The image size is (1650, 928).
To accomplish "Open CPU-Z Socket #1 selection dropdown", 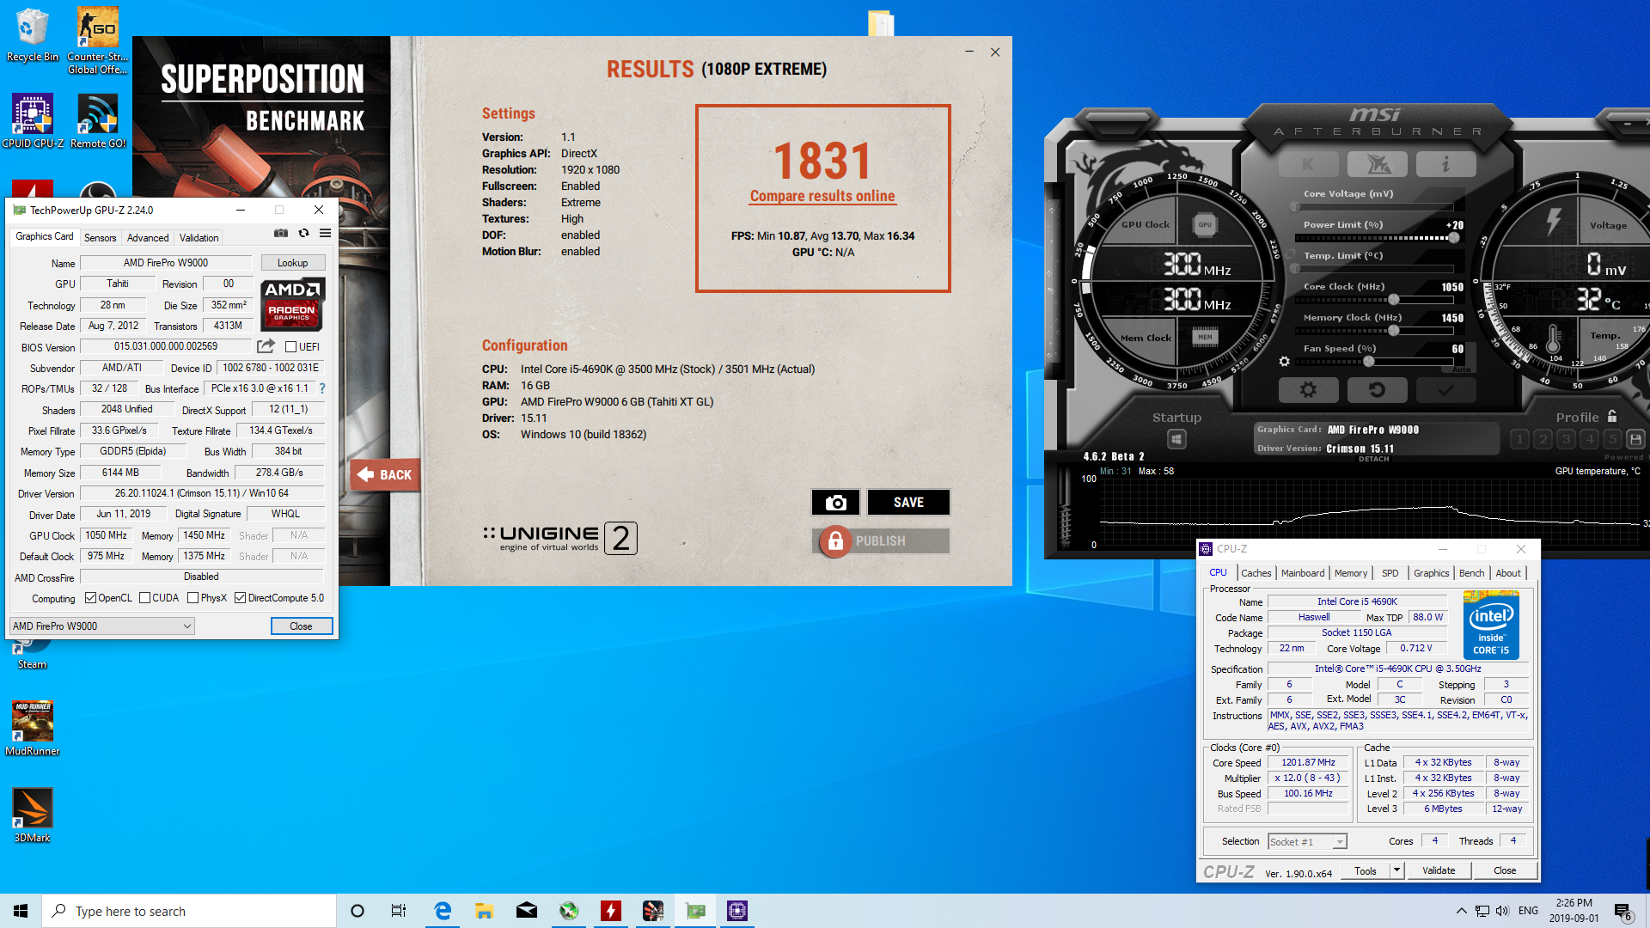I will [1307, 842].
